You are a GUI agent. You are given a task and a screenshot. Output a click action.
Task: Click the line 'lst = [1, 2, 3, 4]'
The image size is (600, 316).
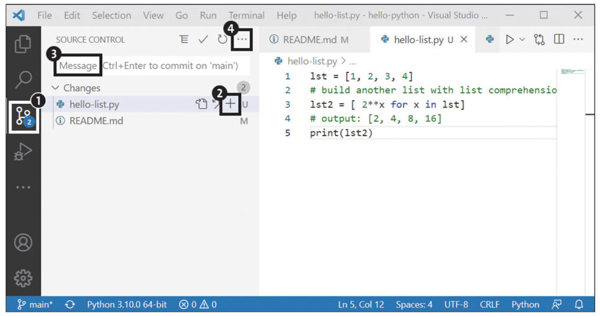[x=361, y=76]
